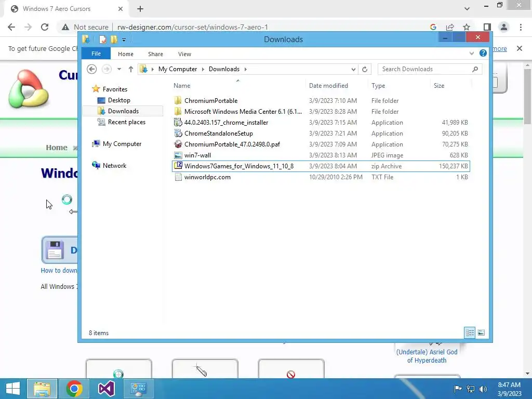Select 44.0.2403.157_chrome_installer file icon

pos(178,122)
